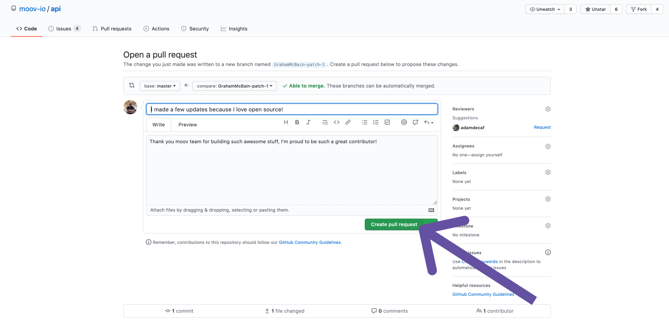
Task: View the 0 comments summary
Action: click(390, 311)
